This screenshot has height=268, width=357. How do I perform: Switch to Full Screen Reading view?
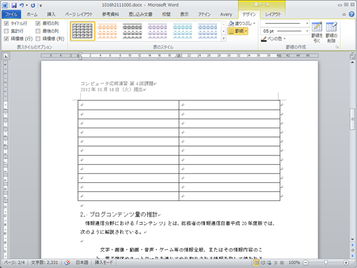tap(263, 262)
